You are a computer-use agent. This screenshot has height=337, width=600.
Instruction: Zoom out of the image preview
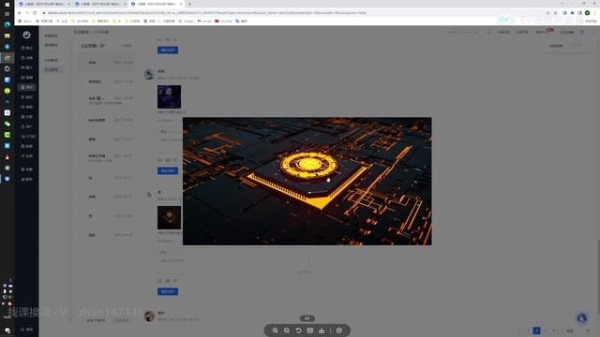287,330
